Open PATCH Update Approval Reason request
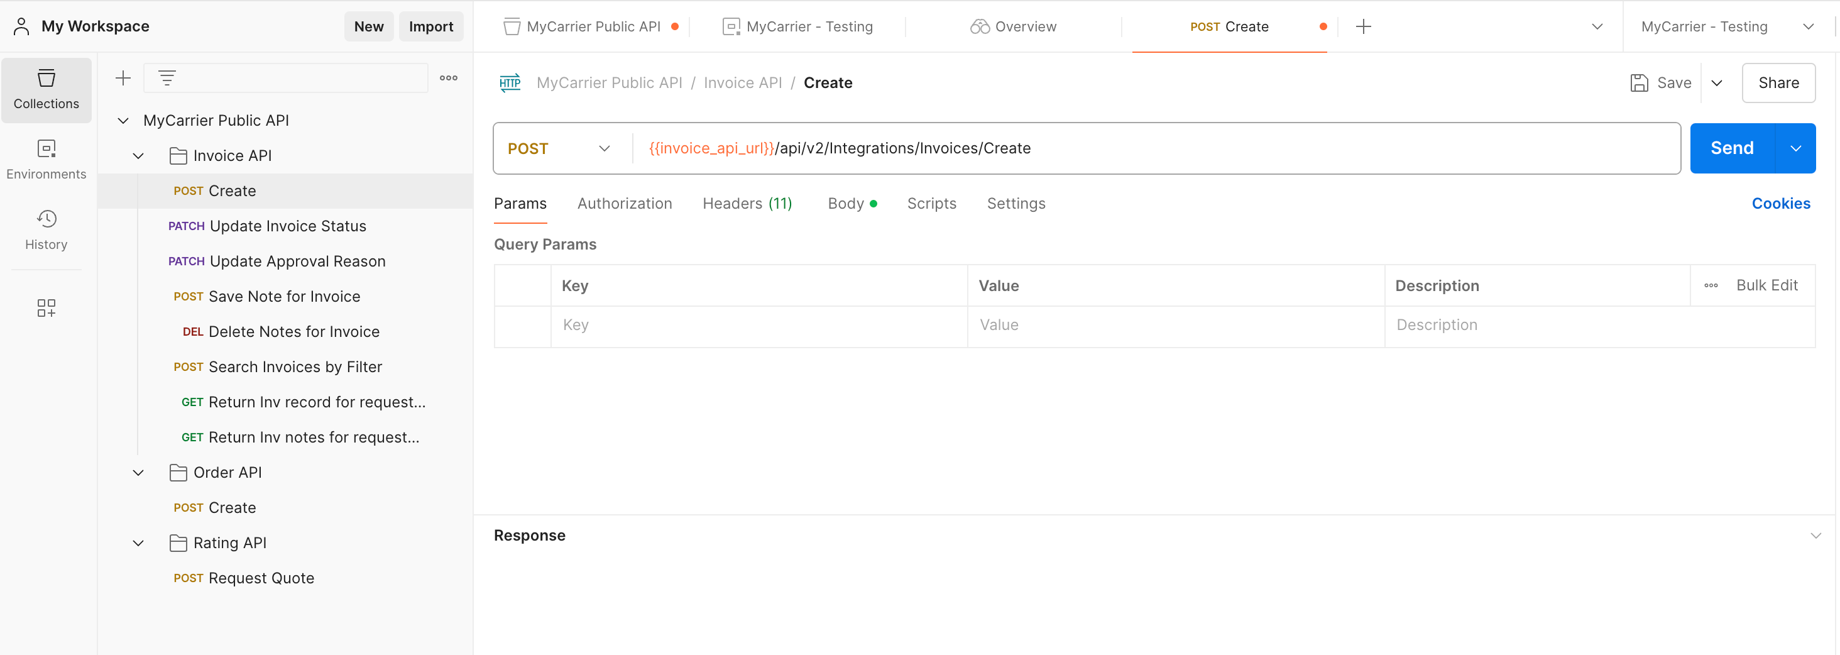The height and width of the screenshot is (655, 1840). [x=286, y=261]
